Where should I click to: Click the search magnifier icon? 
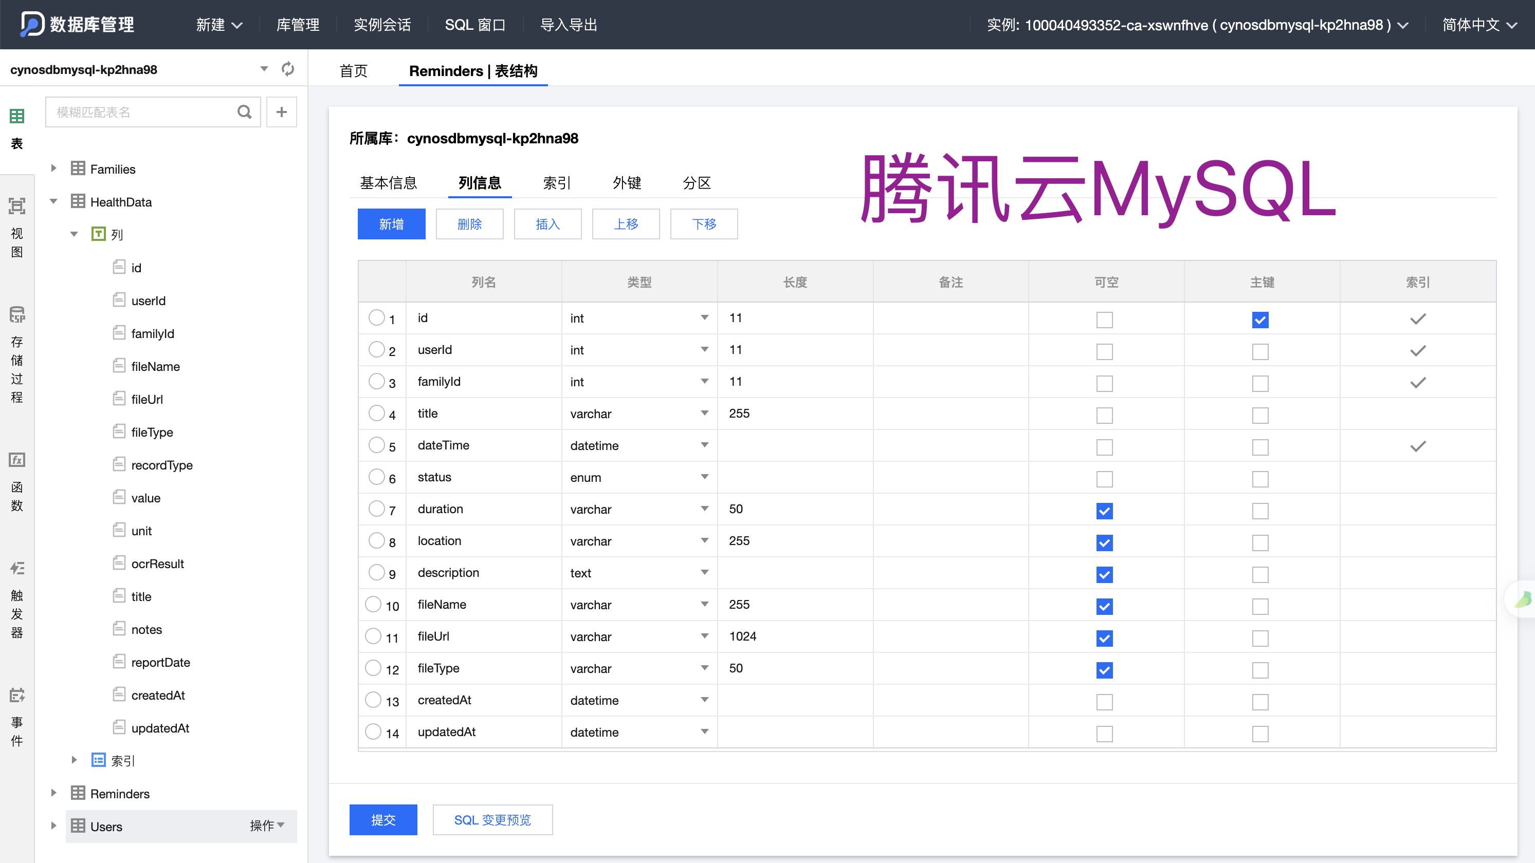[244, 112]
